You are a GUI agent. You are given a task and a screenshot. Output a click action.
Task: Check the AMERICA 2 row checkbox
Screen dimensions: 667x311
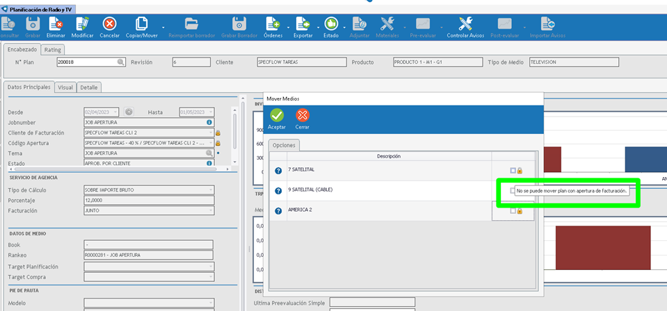point(513,211)
